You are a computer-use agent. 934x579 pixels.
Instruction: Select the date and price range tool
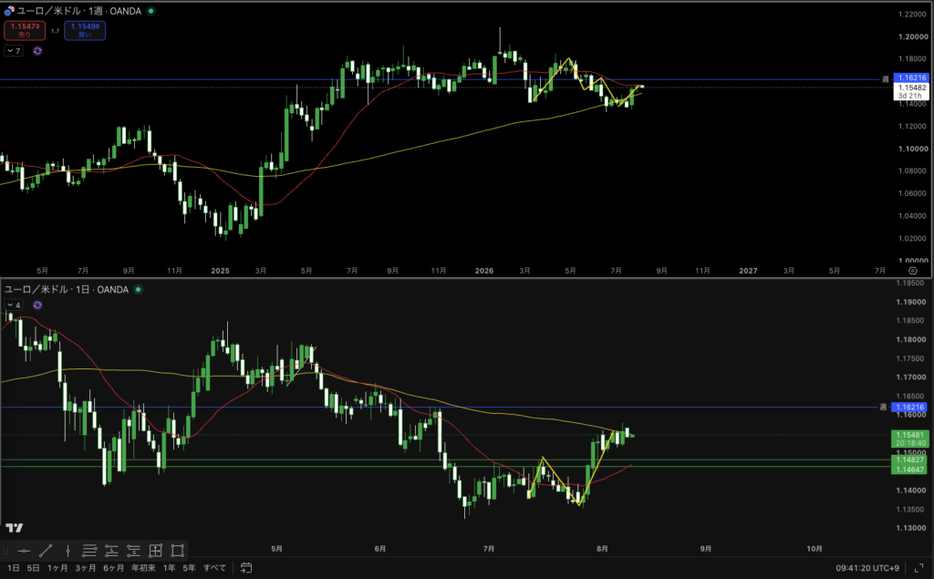pyautogui.click(x=155, y=551)
